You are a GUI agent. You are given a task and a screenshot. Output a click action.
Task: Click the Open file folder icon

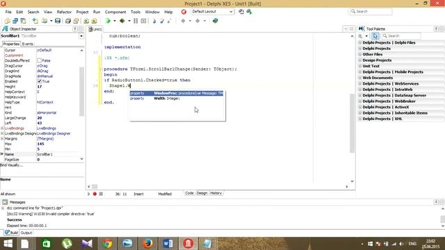[x=44, y=21]
